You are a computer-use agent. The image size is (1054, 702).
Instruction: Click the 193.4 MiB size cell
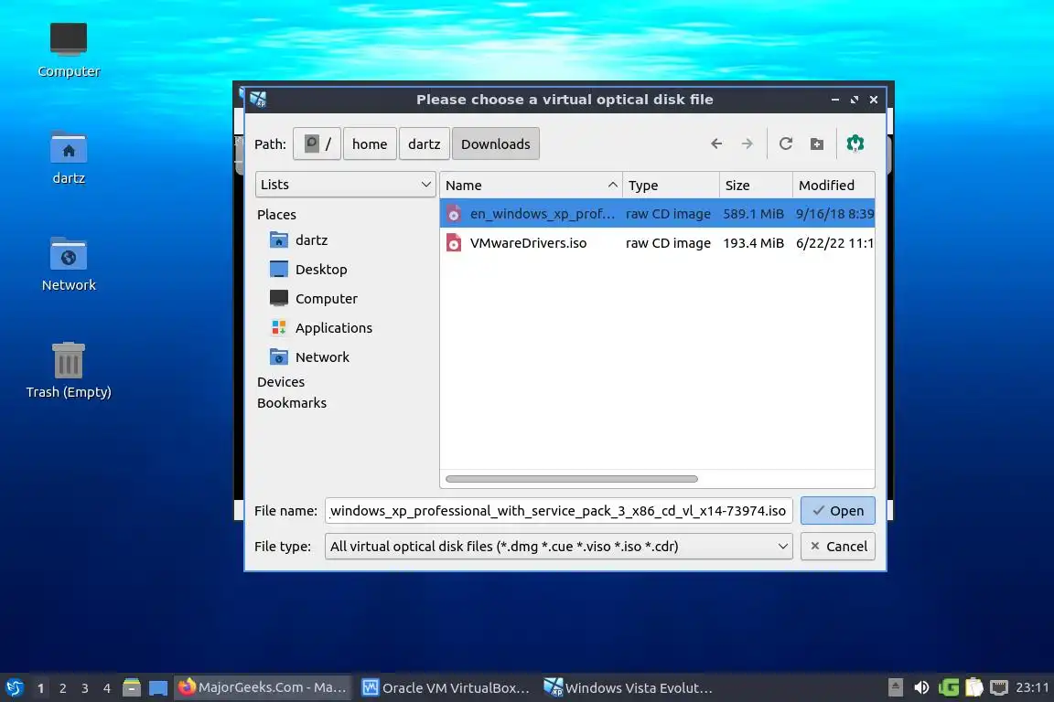753,243
